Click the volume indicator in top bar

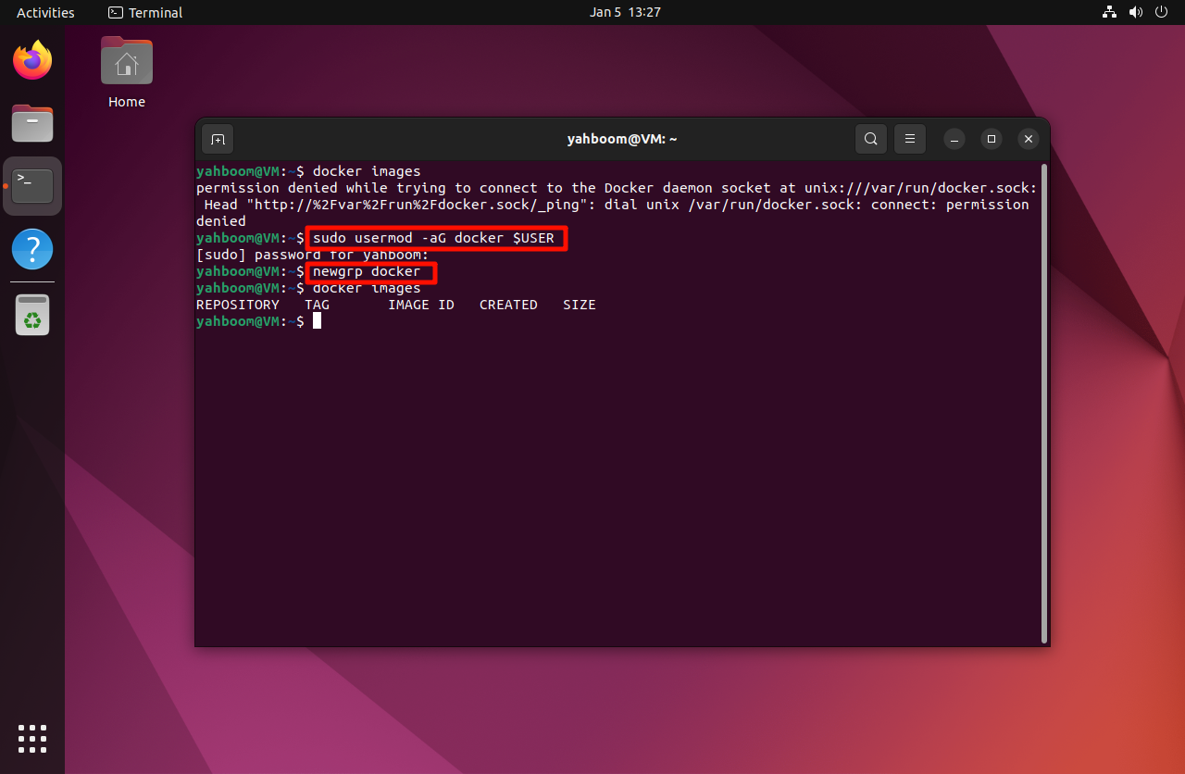(1136, 12)
